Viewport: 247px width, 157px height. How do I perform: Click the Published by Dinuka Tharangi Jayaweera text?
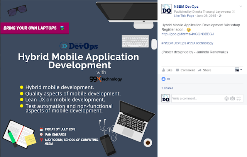[202, 12]
